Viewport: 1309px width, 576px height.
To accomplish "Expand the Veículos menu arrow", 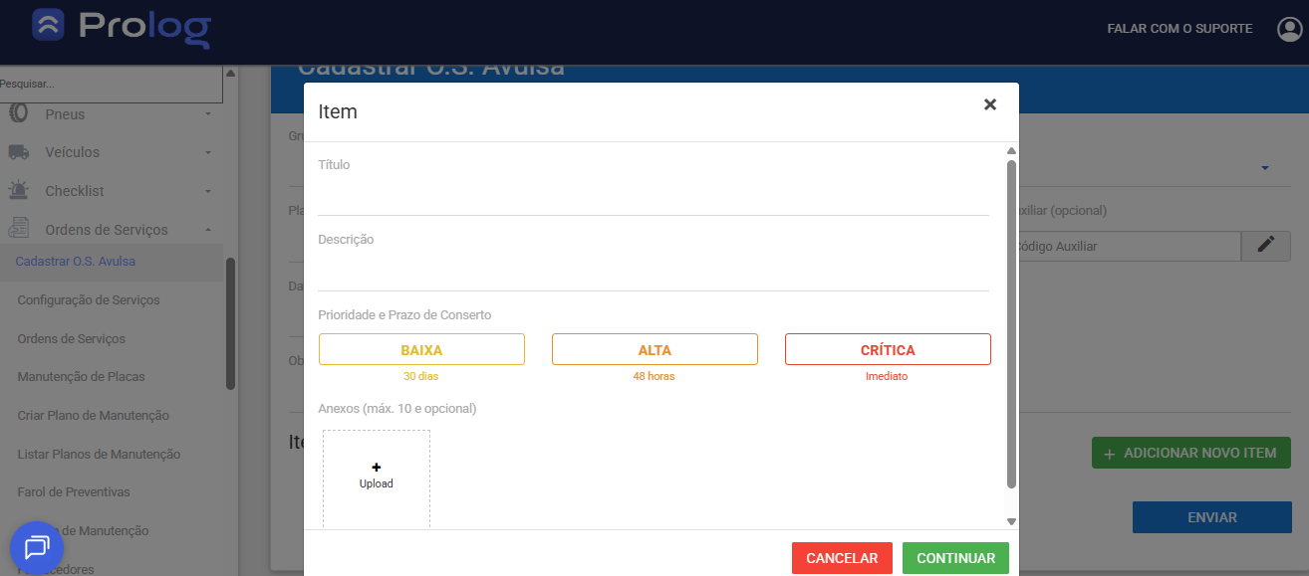I will (208, 152).
